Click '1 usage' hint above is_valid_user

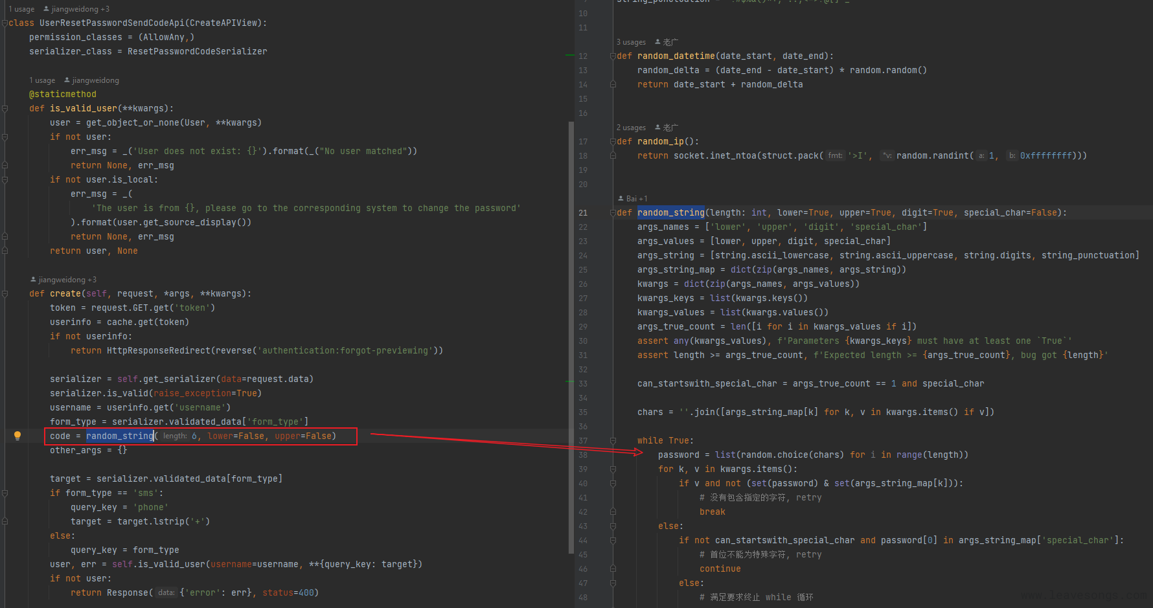[42, 80]
